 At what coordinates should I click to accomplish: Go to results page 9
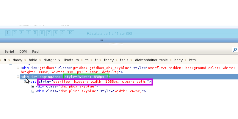click(62, 33)
